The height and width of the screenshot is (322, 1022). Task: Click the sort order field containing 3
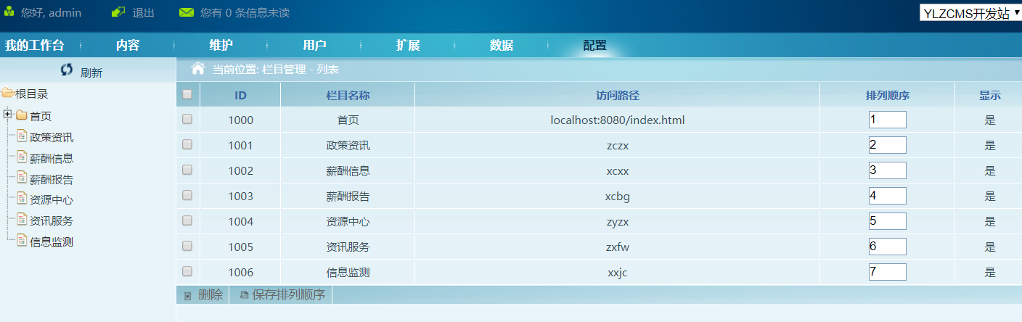[888, 170]
